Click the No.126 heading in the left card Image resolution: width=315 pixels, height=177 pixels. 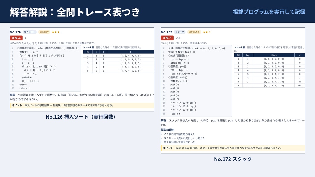[x=15, y=32]
